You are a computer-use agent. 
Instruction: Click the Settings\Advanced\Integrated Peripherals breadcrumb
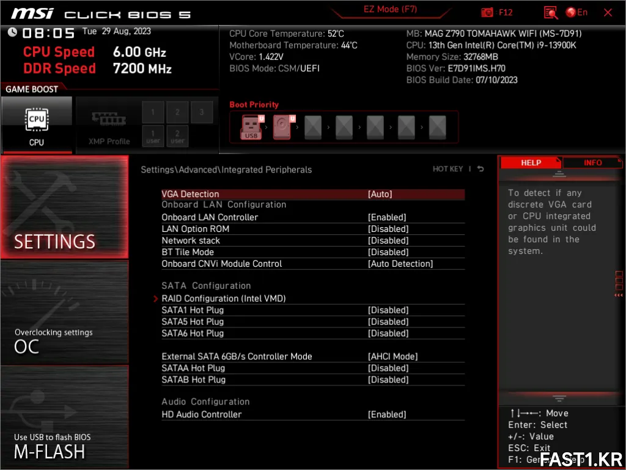pos(226,170)
